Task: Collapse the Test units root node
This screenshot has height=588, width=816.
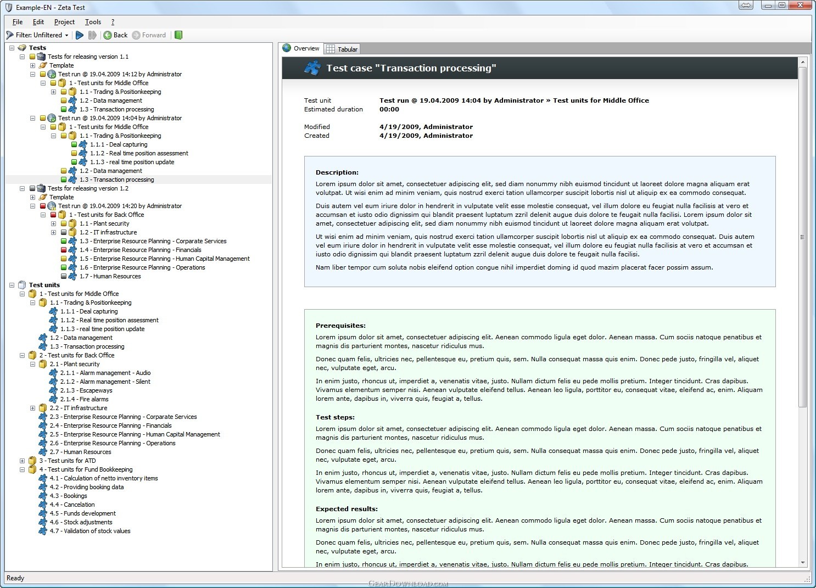Action: pyautogui.click(x=12, y=285)
